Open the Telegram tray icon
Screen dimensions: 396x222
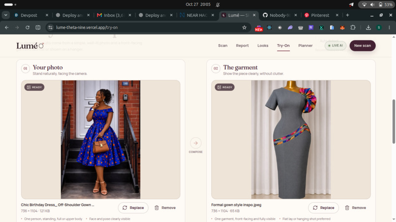(x=351, y=4)
